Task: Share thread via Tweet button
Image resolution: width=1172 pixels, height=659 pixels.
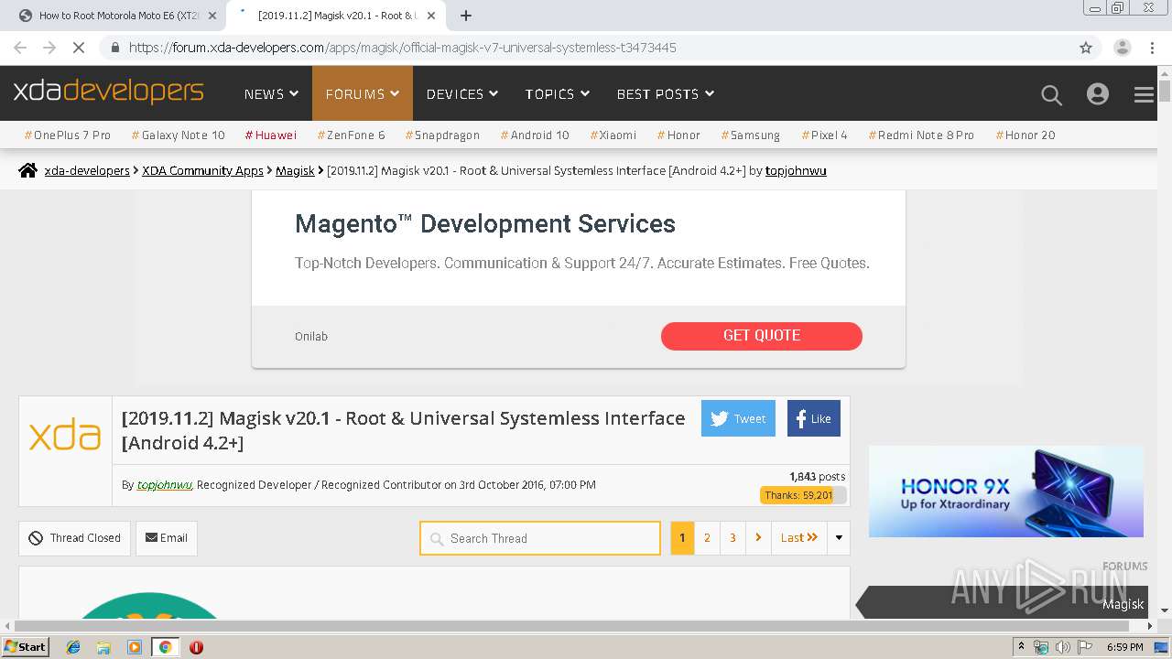Action: (738, 418)
